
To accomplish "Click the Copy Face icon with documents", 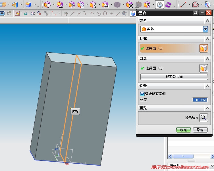I will (81, 5).
